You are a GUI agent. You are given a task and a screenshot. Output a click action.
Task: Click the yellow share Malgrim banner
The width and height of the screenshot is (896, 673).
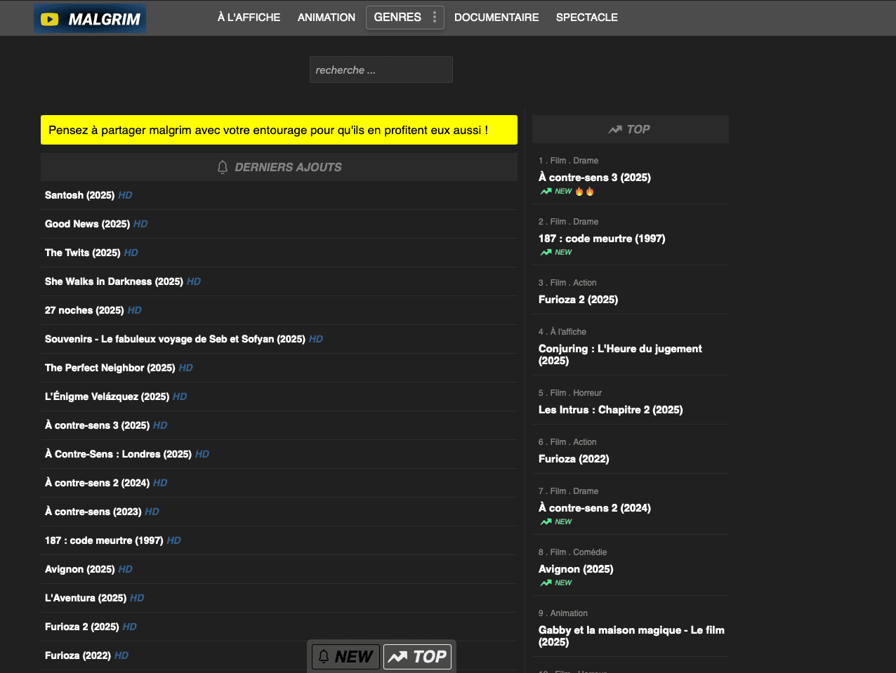279,130
